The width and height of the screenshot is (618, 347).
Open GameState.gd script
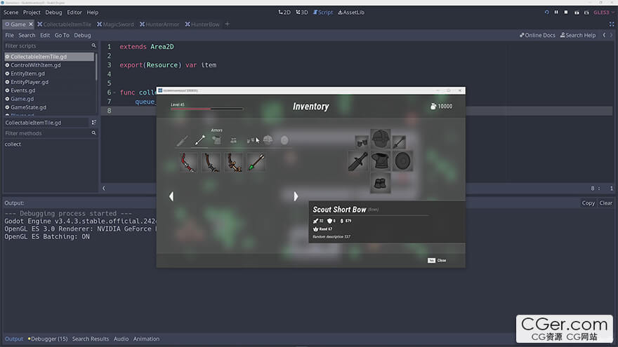click(28, 107)
